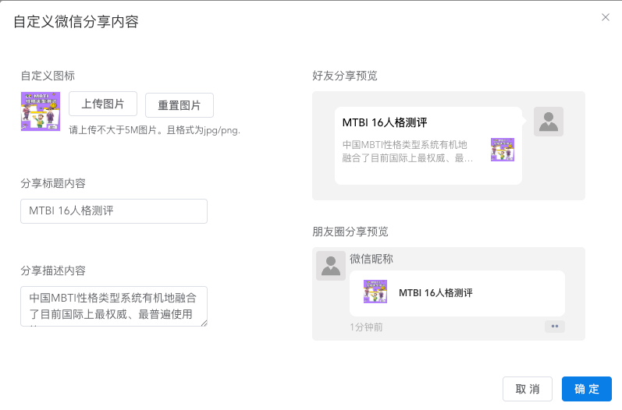This screenshot has width=622, height=410.
Task: Click the upload size hint text
Action: tap(155, 130)
